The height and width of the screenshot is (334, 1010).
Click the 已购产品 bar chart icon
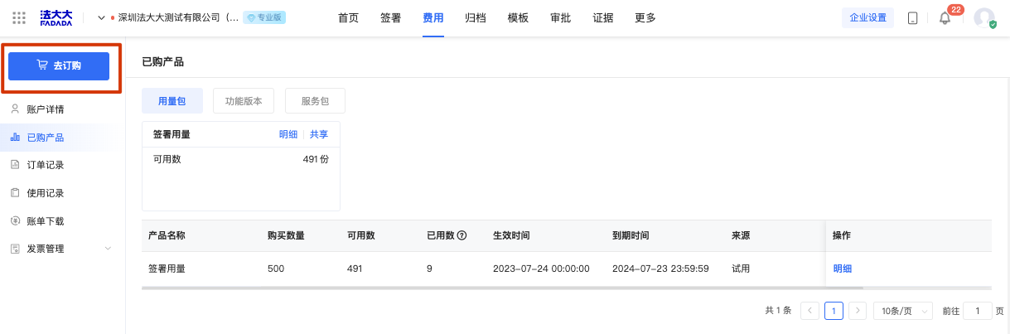(x=15, y=137)
